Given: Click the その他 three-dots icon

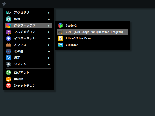Looking at the screenshot, I should pos(9,51).
